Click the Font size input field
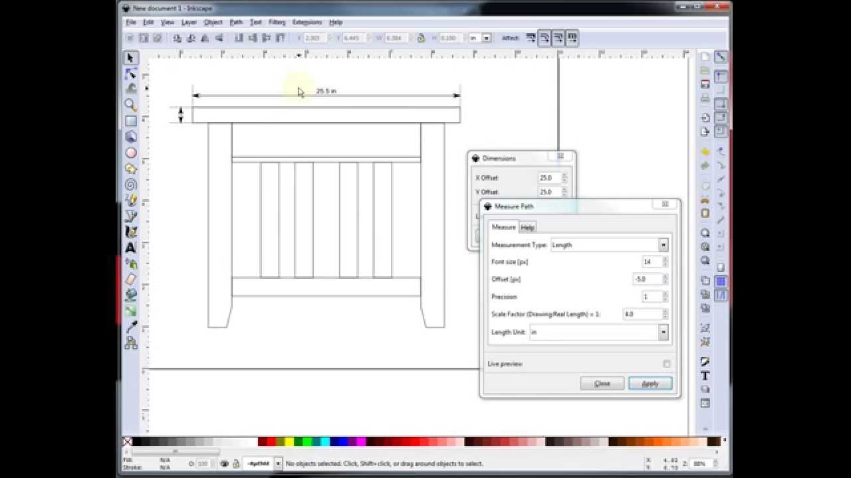This screenshot has width=851, height=478. (x=652, y=262)
